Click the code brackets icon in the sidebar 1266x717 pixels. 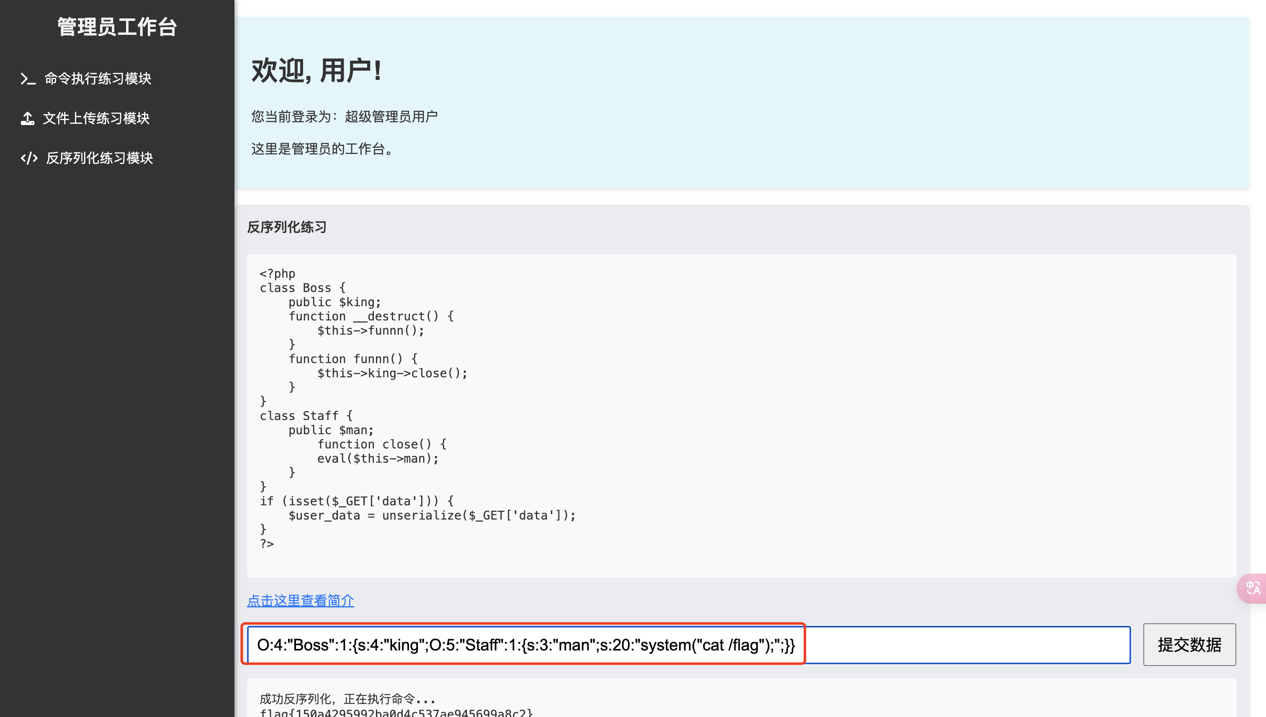point(29,158)
